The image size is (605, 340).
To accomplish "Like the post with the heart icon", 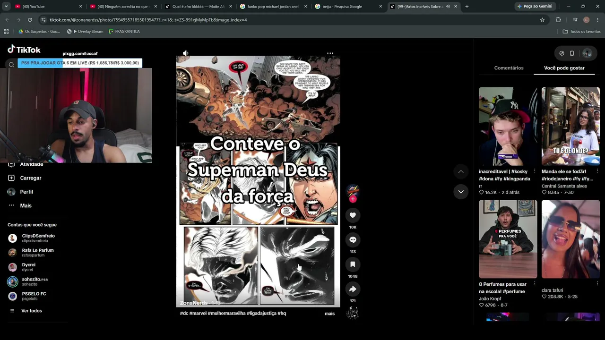I will 353,215.
